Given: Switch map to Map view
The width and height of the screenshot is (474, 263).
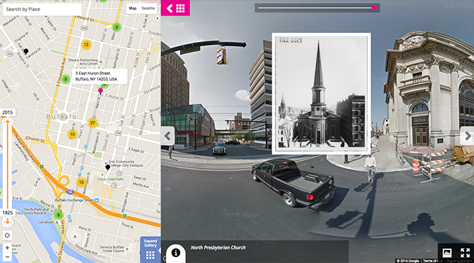Looking at the screenshot, I should click(133, 9).
